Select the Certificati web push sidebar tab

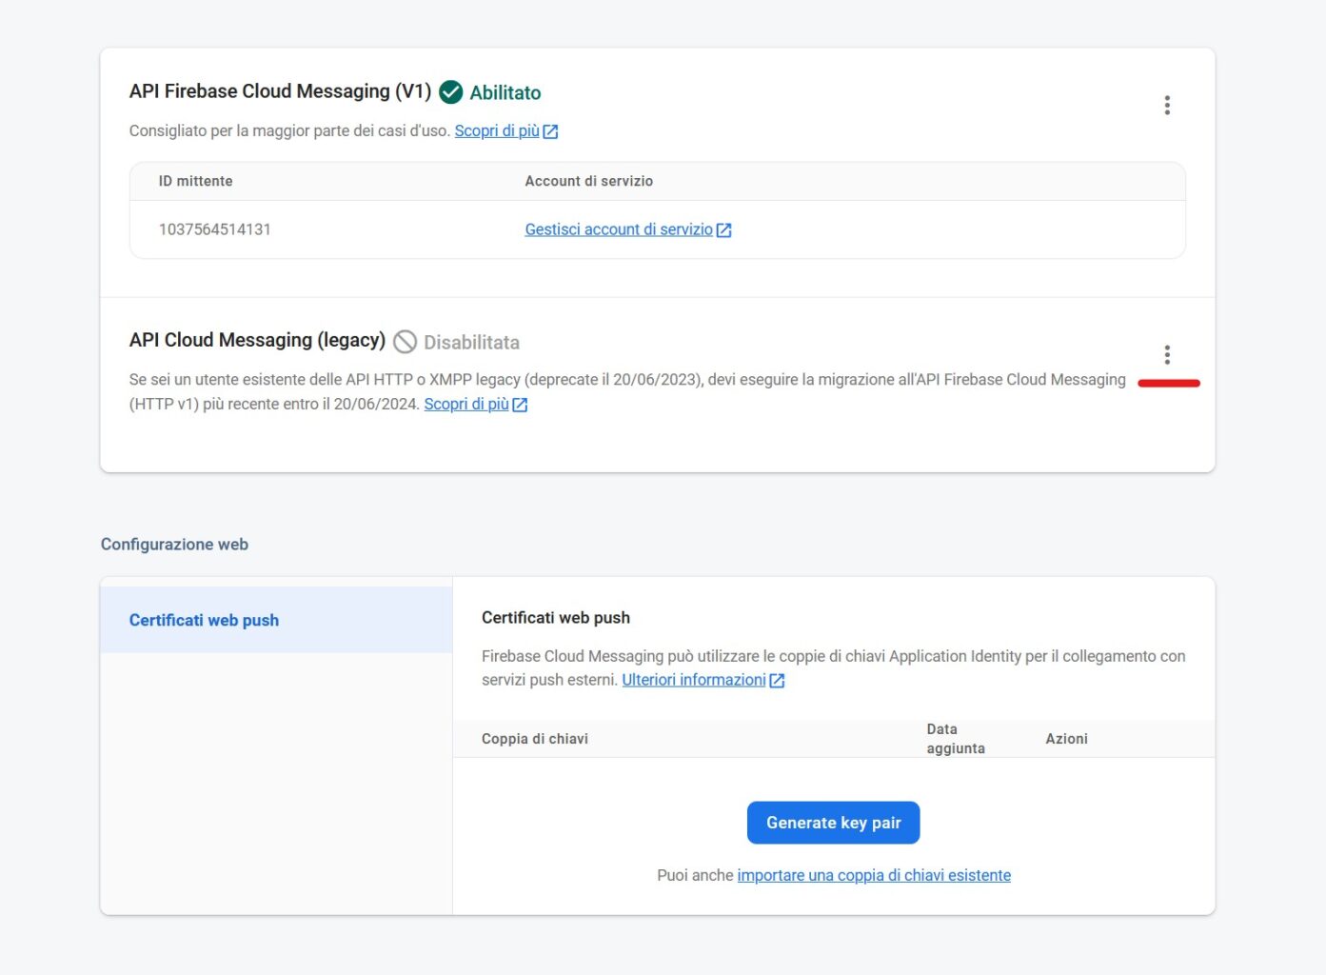[203, 620]
